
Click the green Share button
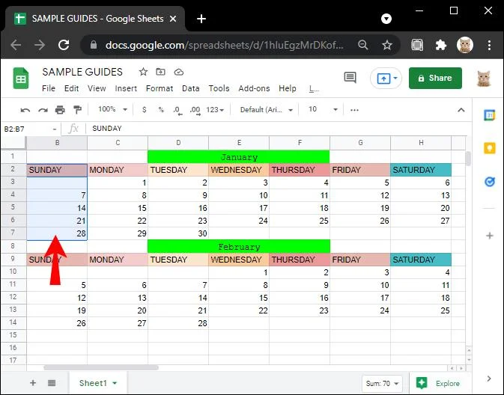coord(435,78)
